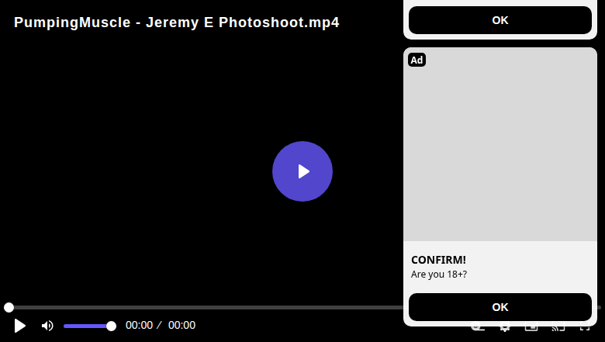
Task: Start the video with the large center play button
Action: pos(302,171)
